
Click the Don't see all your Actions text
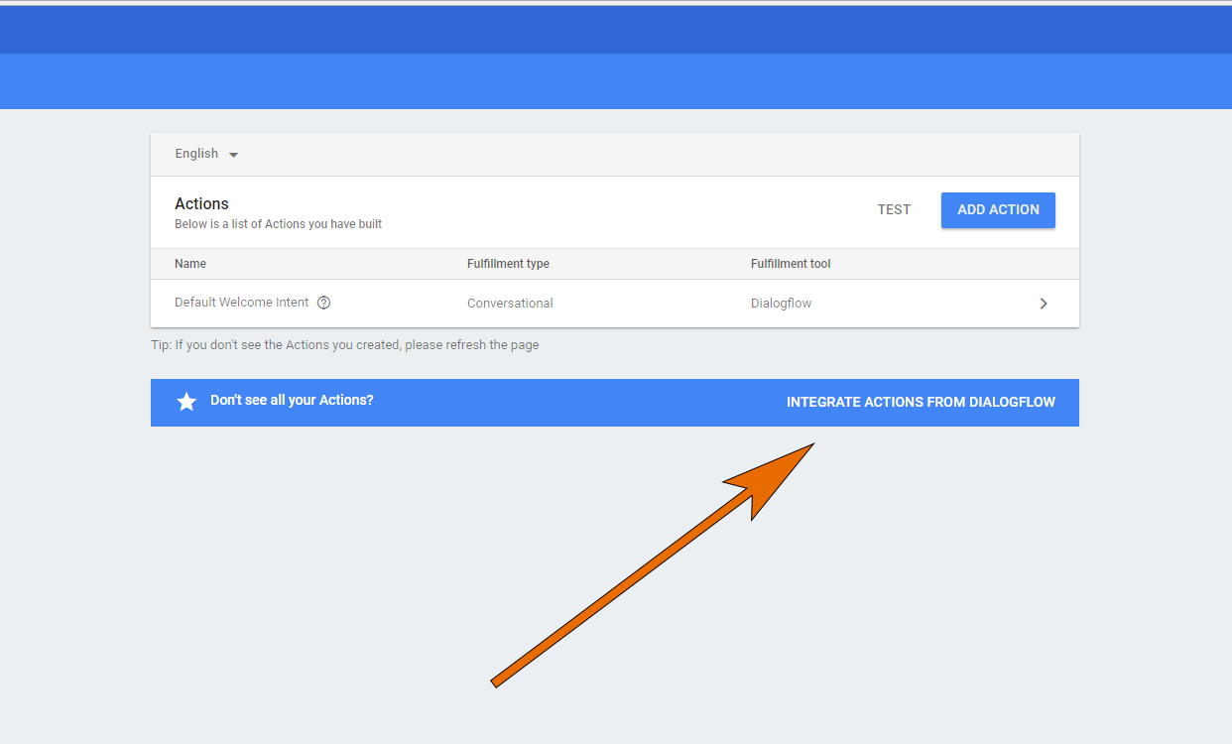tap(292, 400)
